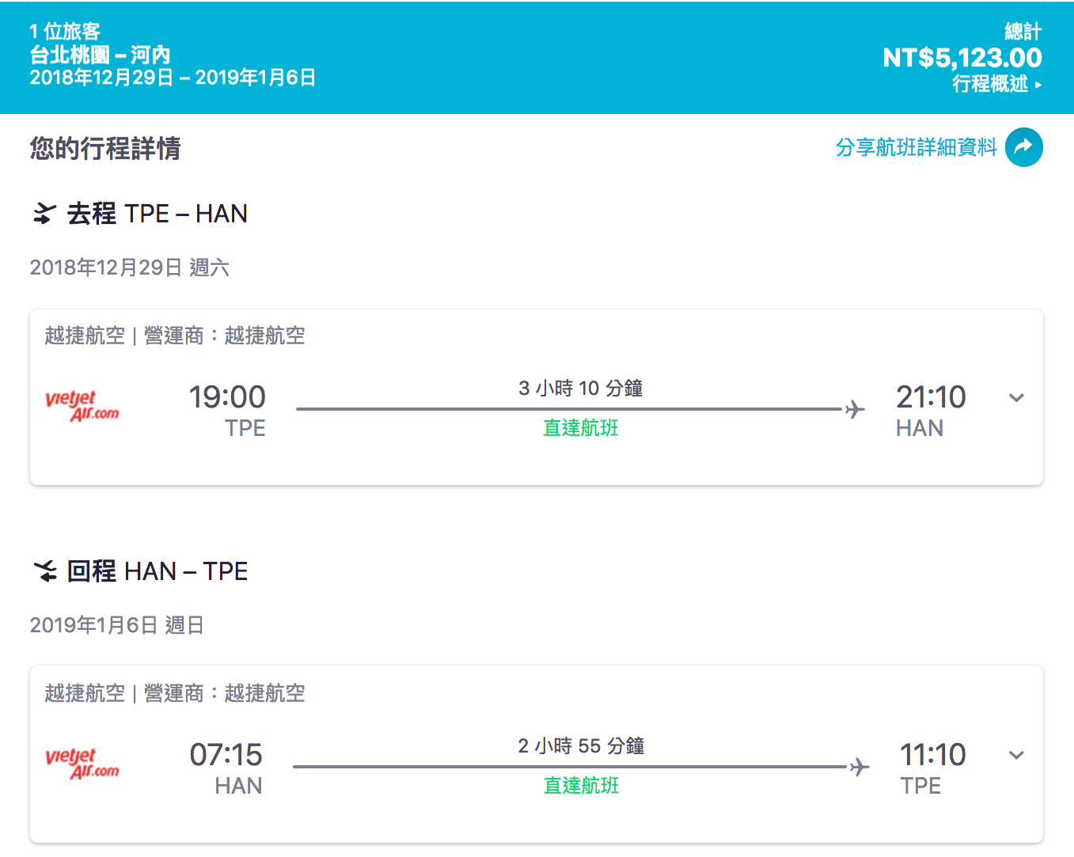Image resolution: width=1074 pixels, height=857 pixels.
Task: Click the round blue share arrow icon
Action: pos(1023,147)
